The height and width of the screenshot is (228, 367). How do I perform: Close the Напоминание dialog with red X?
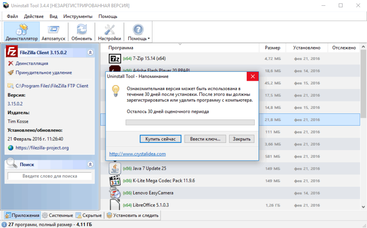(252, 76)
